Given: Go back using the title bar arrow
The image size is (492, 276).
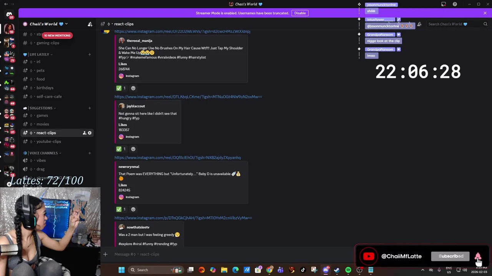Looking at the screenshot, I should click(6, 4).
